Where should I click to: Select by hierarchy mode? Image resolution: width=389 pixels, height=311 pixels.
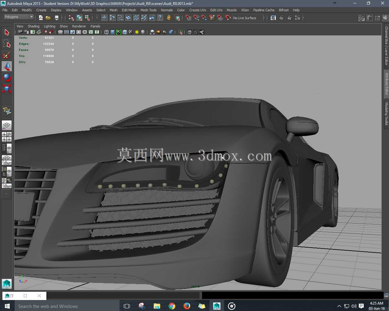pos(71,18)
